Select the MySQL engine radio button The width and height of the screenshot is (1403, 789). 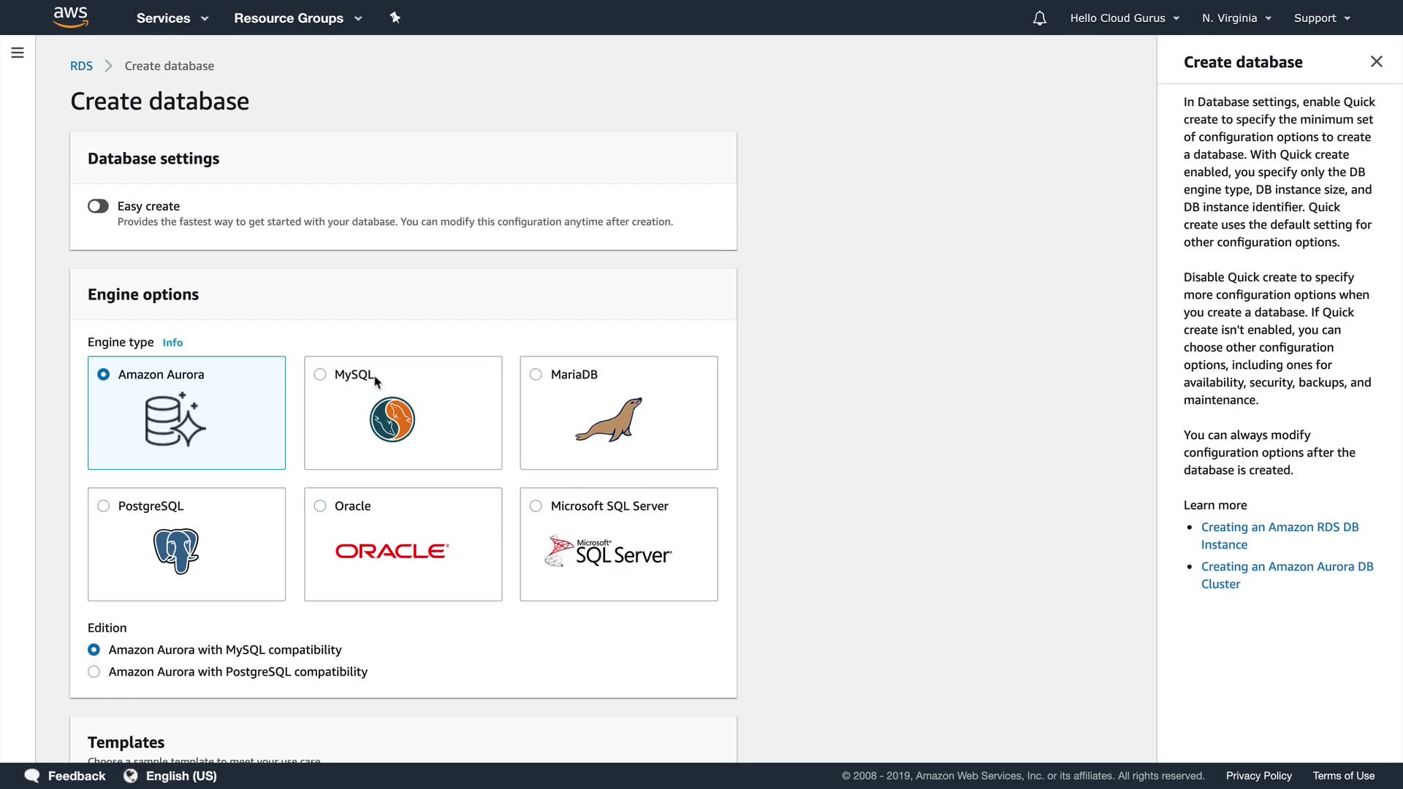(320, 375)
